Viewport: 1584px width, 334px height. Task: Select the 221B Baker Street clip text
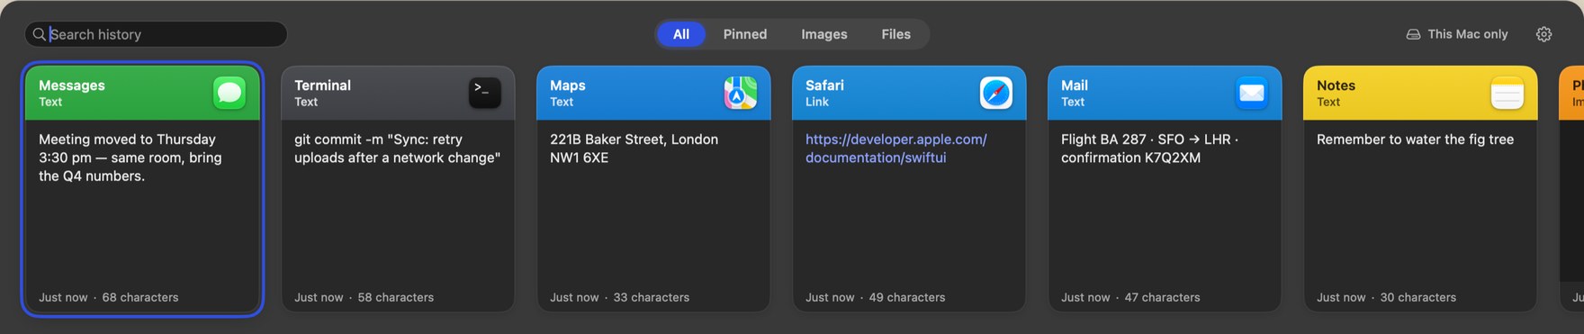(634, 149)
